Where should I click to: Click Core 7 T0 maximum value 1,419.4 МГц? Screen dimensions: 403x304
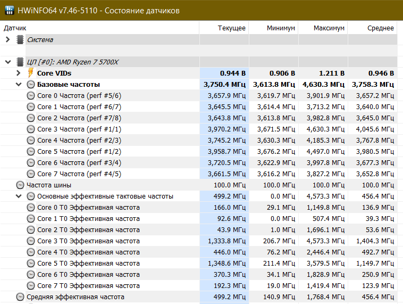325,286
